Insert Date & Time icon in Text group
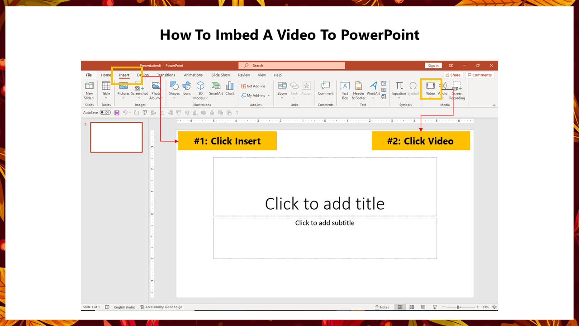This screenshot has height=326, width=579. coord(384,84)
